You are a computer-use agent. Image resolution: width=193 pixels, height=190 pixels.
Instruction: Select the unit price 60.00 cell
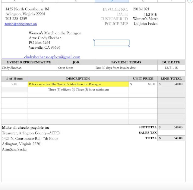[143, 84]
